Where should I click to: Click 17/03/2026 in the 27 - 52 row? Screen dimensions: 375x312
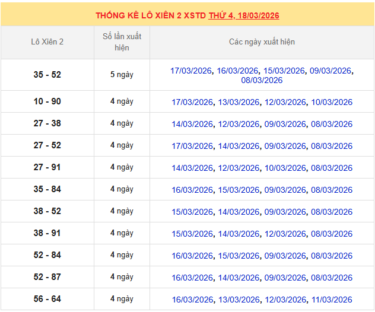[x=192, y=146]
